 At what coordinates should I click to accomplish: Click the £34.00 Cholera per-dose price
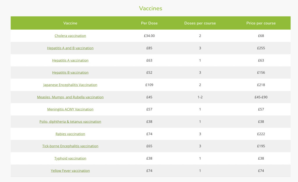pos(149,36)
